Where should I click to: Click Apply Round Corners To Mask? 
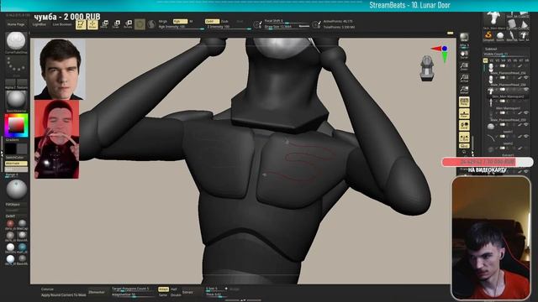(x=64, y=294)
